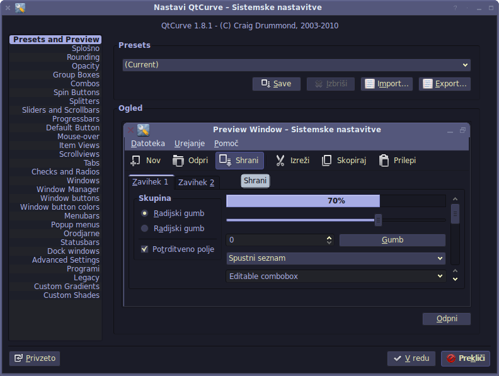Click the spin box value field

click(x=275, y=240)
